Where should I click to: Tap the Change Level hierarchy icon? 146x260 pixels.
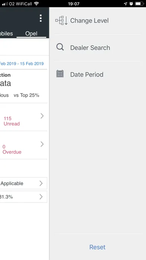tap(61, 21)
